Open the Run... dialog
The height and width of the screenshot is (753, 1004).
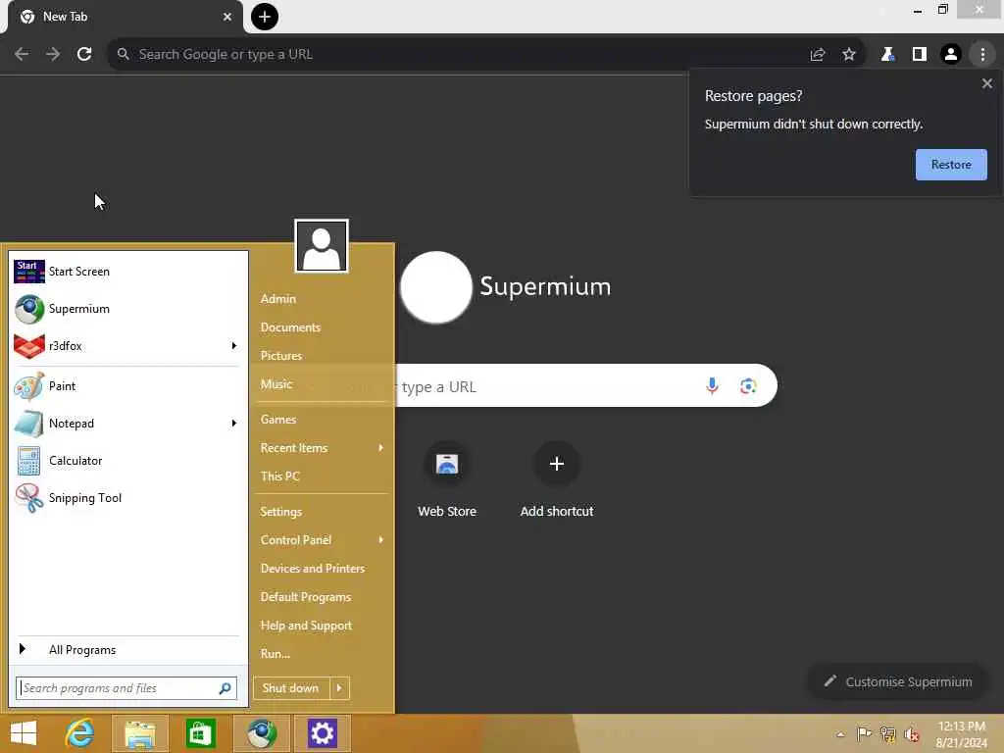(x=276, y=654)
